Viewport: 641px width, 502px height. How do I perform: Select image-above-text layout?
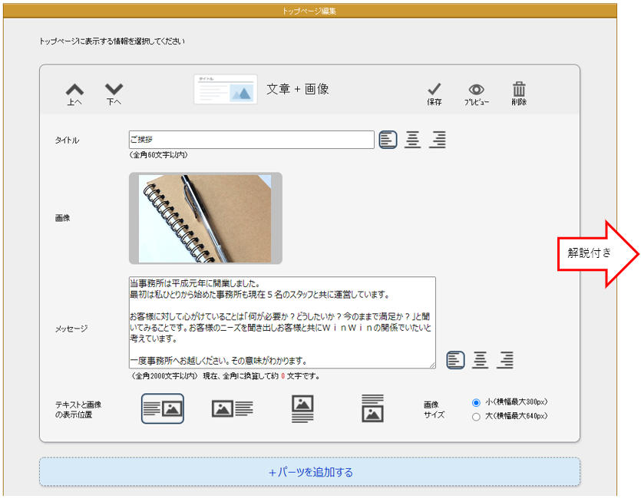point(302,409)
